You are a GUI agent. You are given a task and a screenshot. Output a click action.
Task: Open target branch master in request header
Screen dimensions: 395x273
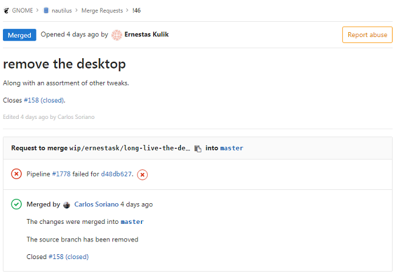coord(232,148)
